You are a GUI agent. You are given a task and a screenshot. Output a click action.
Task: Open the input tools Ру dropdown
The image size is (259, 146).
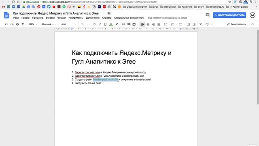click(209, 24)
